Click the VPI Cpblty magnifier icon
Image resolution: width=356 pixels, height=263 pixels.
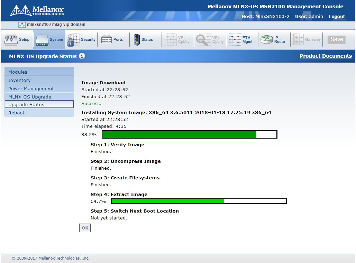point(203,40)
